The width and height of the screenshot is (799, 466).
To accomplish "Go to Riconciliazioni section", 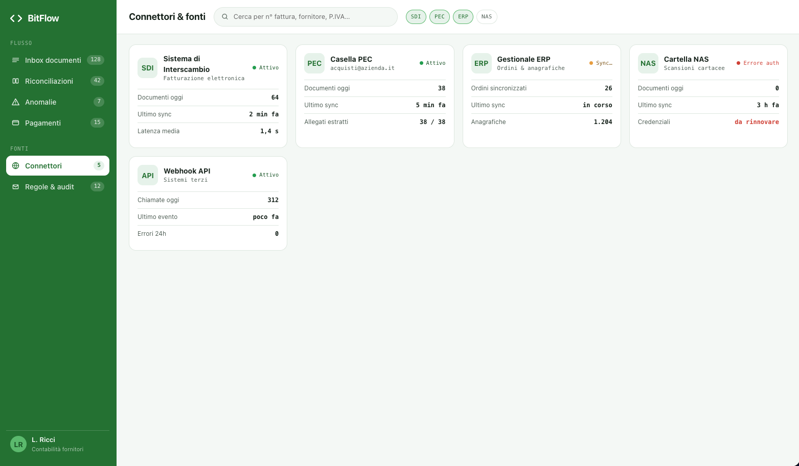I will pos(58,81).
